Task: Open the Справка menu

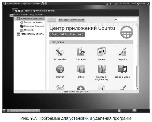Action: 39,15
